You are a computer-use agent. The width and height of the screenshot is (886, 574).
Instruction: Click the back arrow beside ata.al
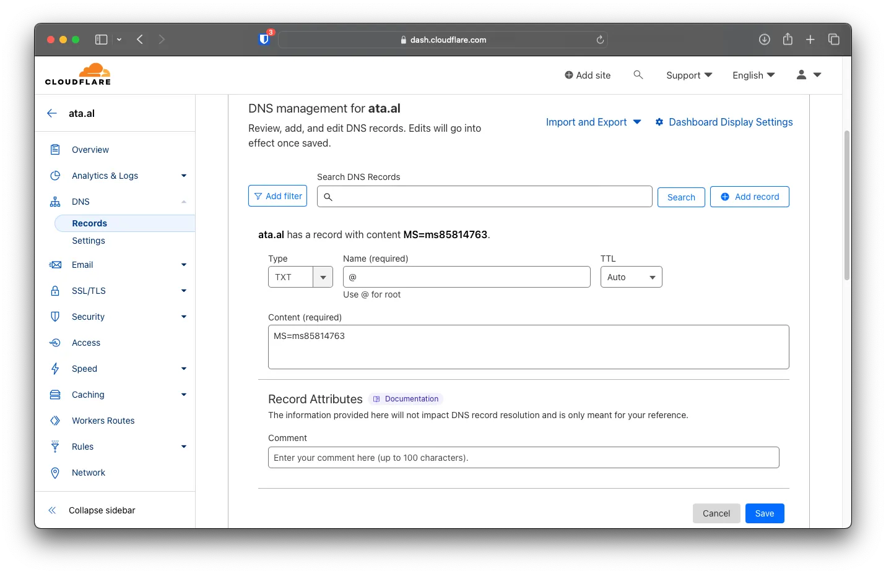click(52, 113)
